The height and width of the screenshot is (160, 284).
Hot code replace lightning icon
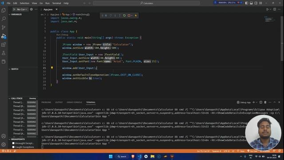(136, 16)
